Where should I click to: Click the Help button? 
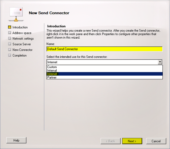click(x=16, y=140)
